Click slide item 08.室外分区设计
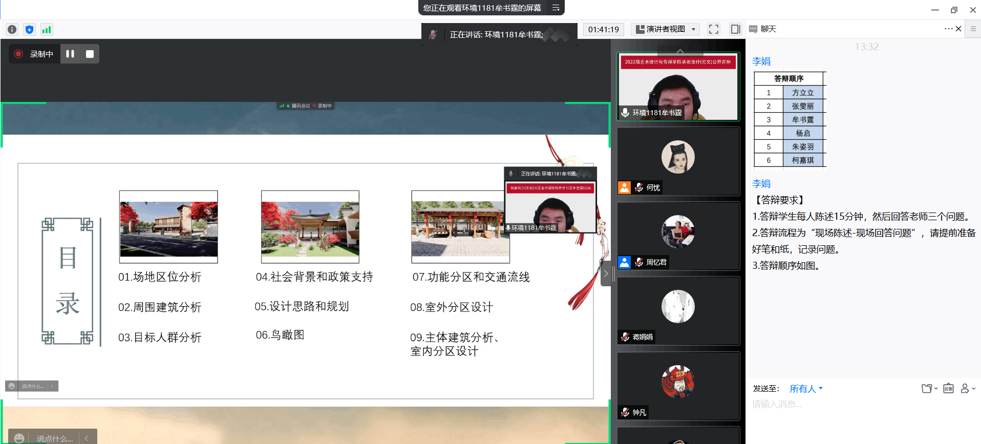The image size is (981, 444). point(452,307)
